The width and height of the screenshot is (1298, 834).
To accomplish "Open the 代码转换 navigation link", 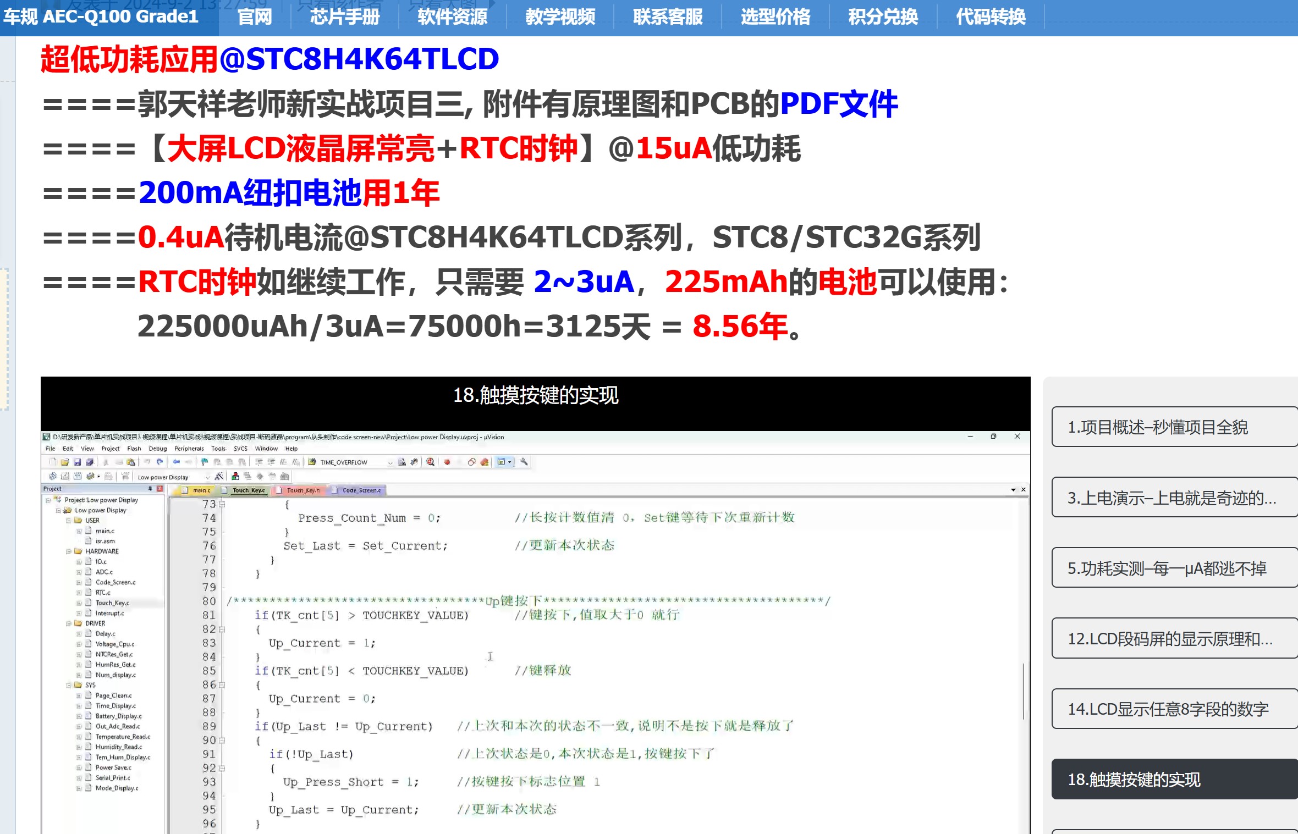I will (x=991, y=16).
